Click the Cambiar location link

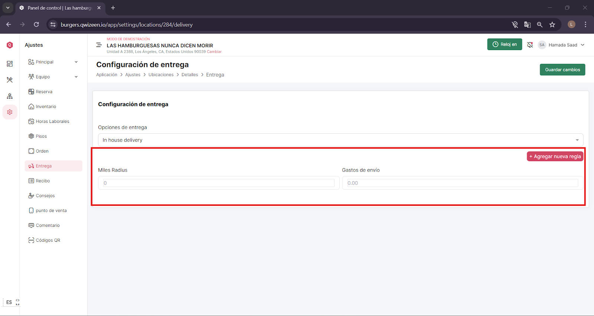(x=214, y=52)
